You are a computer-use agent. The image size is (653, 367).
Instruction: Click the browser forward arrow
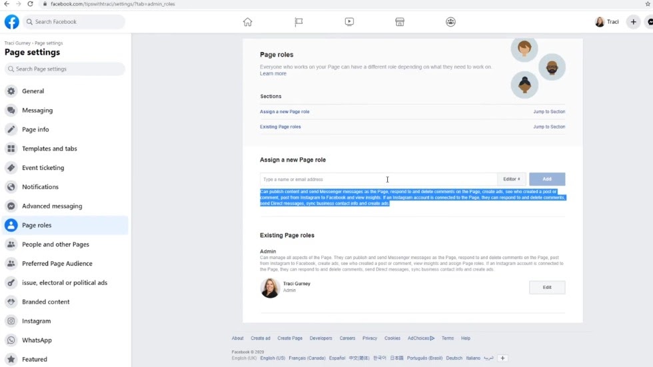click(x=19, y=4)
